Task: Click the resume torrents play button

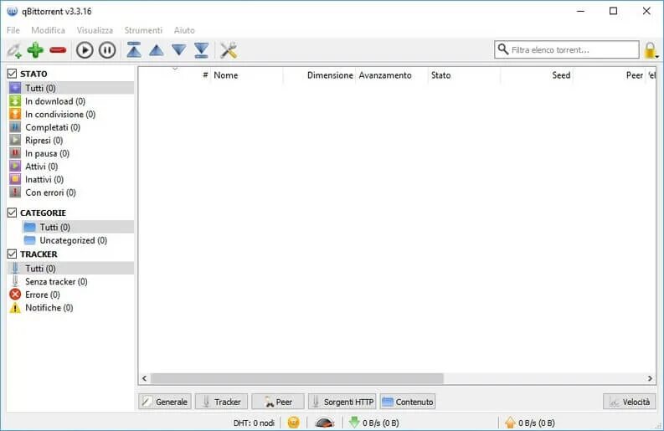Action: (85, 50)
